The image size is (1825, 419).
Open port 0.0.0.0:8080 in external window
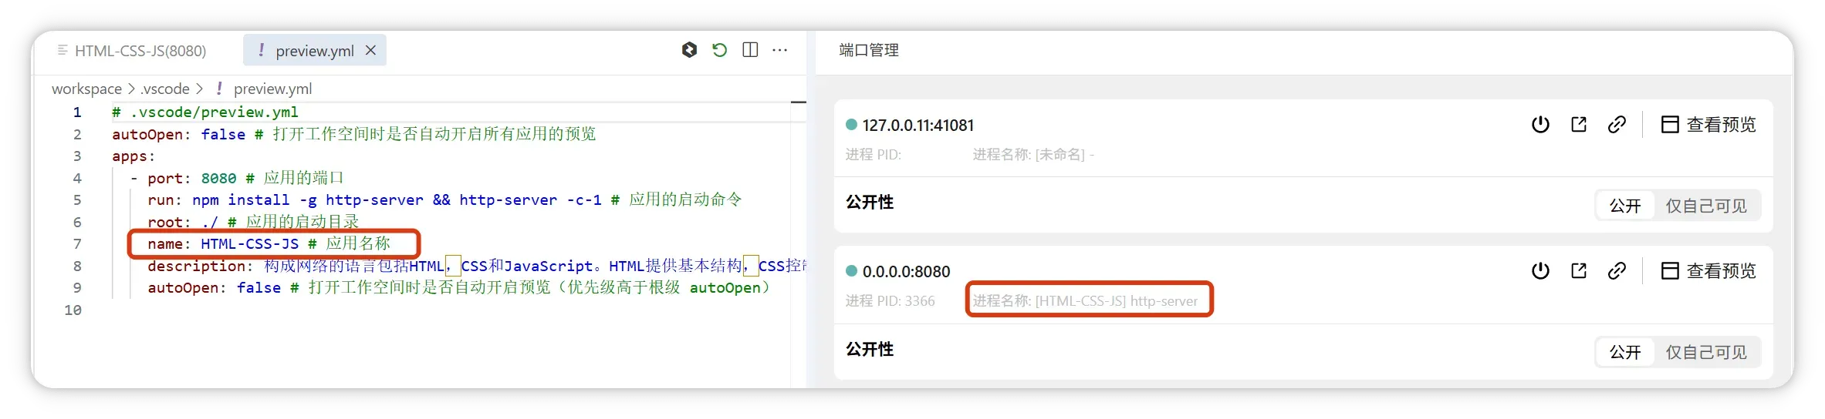click(1579, 271)
